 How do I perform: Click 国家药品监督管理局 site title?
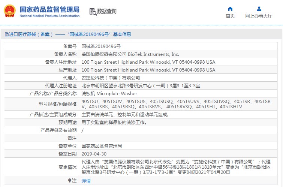(49, 10)
